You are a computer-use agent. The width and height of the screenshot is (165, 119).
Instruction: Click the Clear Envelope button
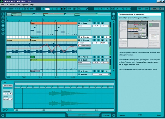tap(85, 48)
